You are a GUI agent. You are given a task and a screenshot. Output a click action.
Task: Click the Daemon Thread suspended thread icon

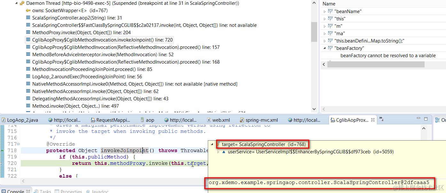pos(22,3)
